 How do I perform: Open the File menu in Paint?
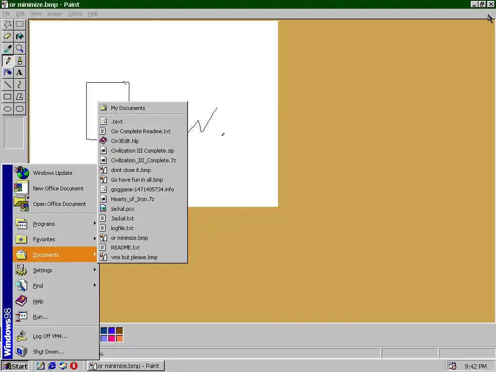[6, 14]
